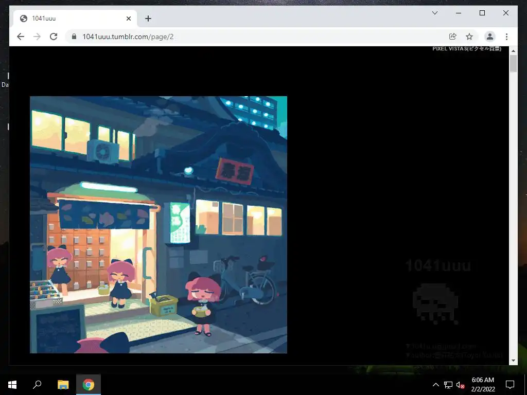Click the 1041uuu blog title
Screen dimensions: 527x395
click(438, 265)
